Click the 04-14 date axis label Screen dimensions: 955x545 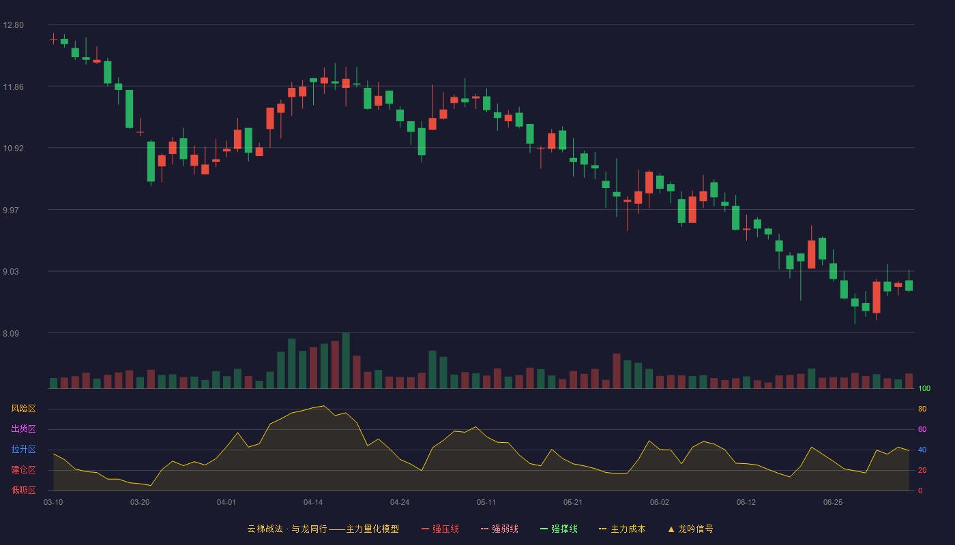click(x=313, y=502)
